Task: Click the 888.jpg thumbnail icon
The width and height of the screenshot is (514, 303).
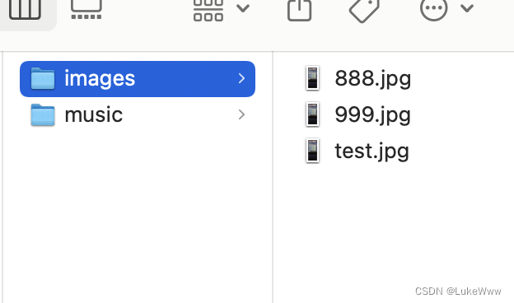Action: [312, 78]
